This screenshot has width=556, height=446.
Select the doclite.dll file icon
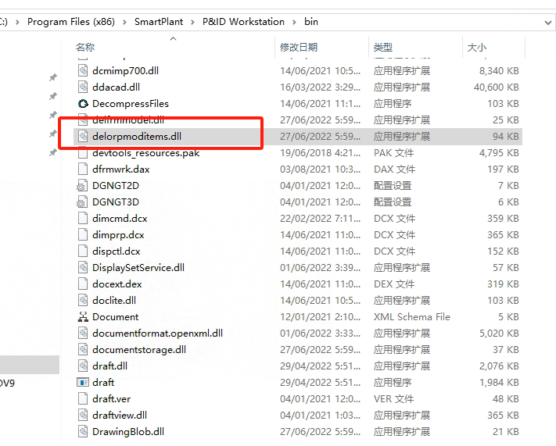pos(83,300)
